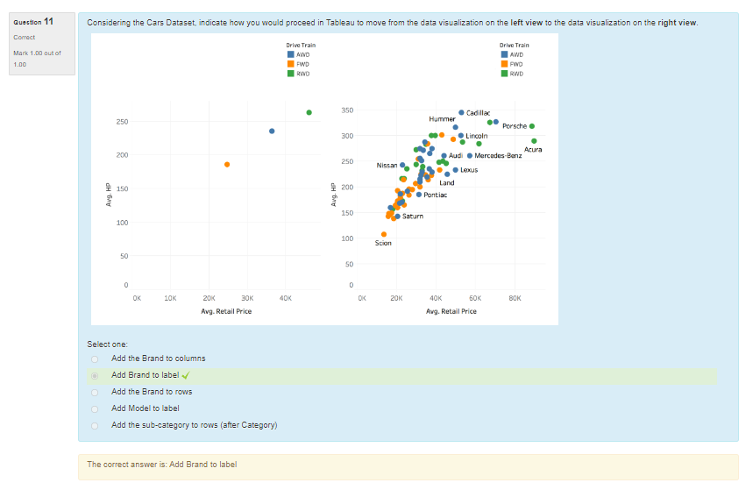Viewport: 753px width, 490px height.
Task: Click the 'Avg. Retail Price' axis title on right chart
Action: (451, 311)
